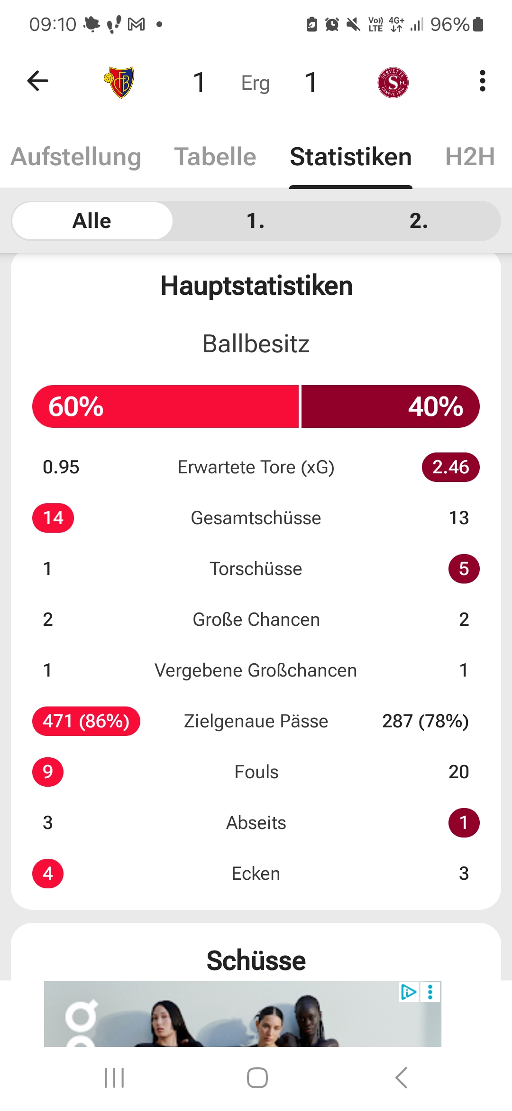Tap the 60% Ballbesitz bar segment
The image size is (512, 1111).
tap(165, 406)
